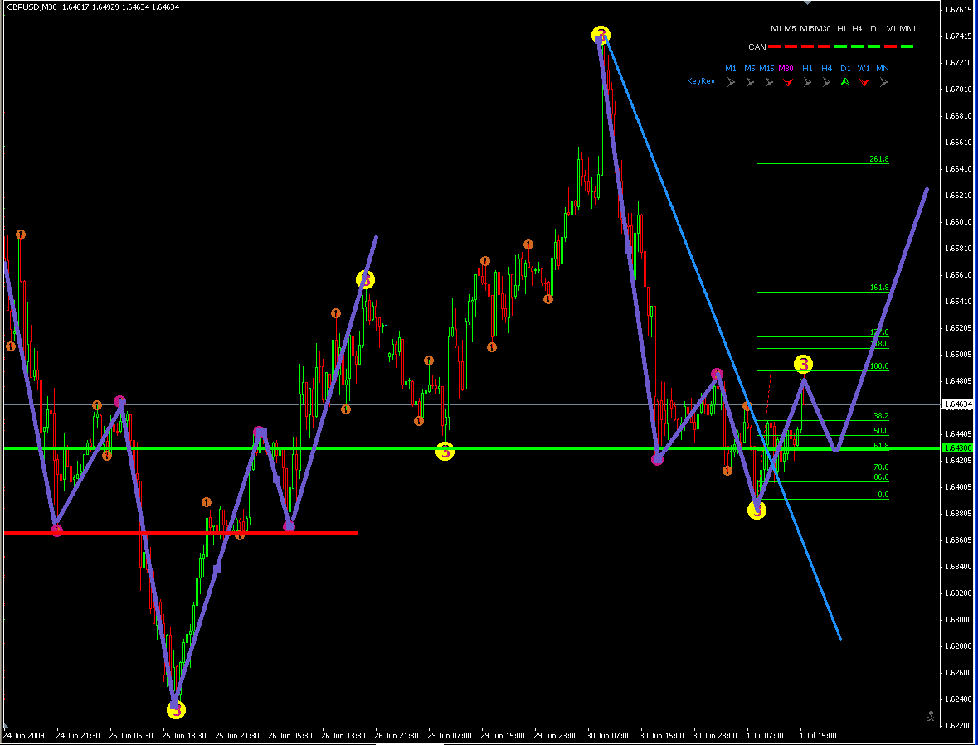Click the red CAN bar under M1
This screenshot has width=978, height=745.
coord(776,46)
